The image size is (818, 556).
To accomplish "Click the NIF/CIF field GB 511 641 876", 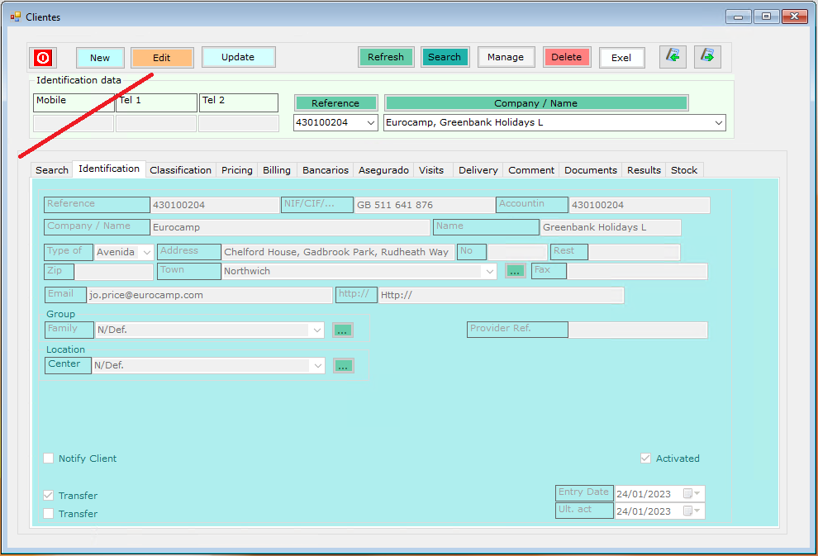I will coord(424,205).
